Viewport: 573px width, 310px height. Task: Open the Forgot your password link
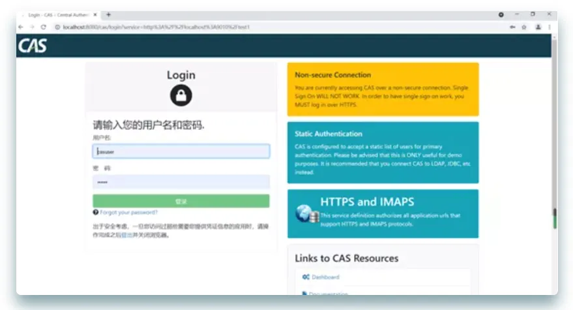[128, 212]
